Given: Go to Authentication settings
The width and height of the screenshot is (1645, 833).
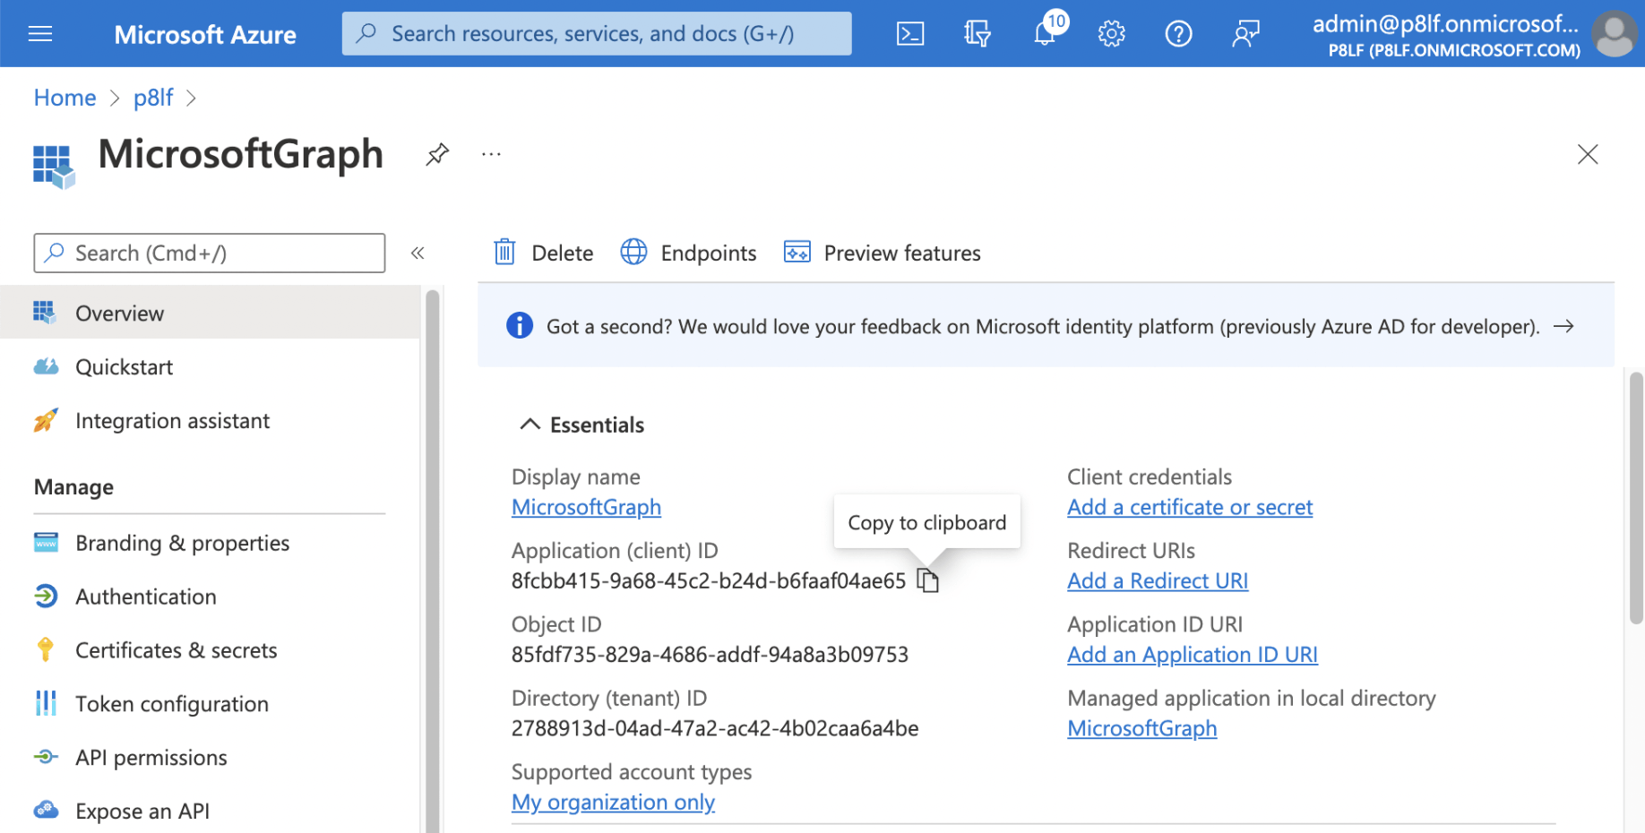Looking at the screenshot, I should tap(145, 597).
